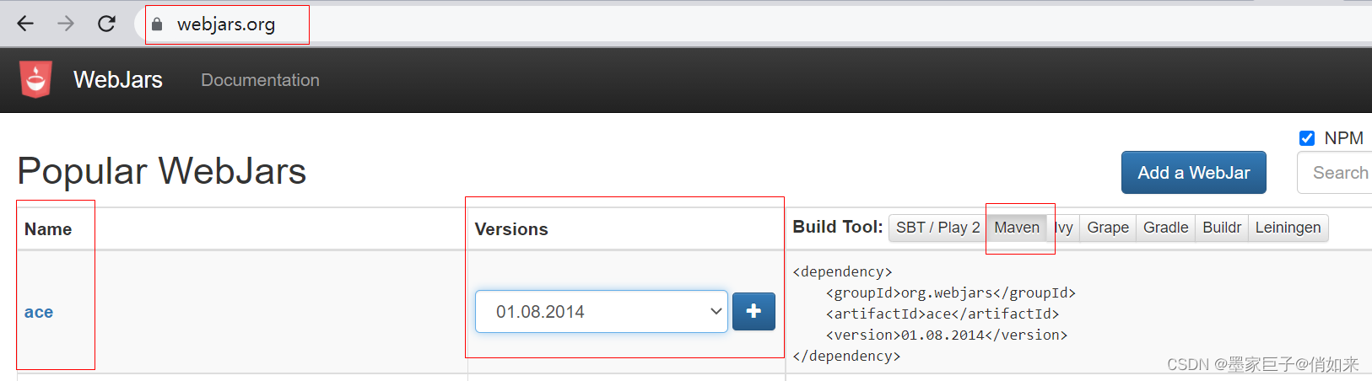Select the Maven build tool tab
The height and width of the screenshot is (381, 1372).
click(x=1016, y=228)
